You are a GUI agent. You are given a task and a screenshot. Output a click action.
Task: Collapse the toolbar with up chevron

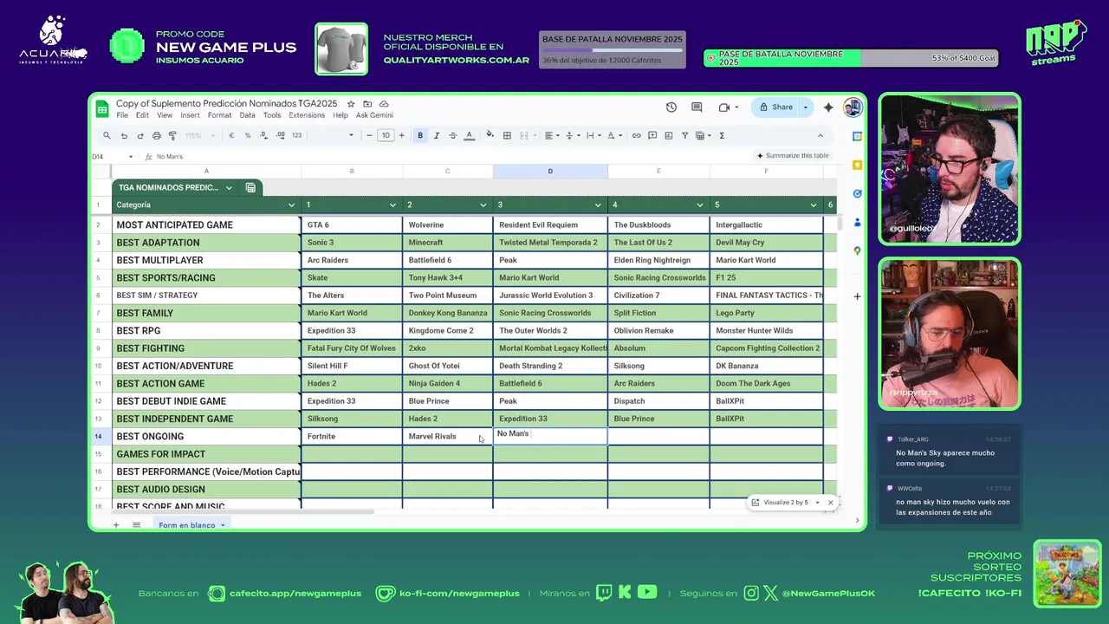[x=820, y=135]
